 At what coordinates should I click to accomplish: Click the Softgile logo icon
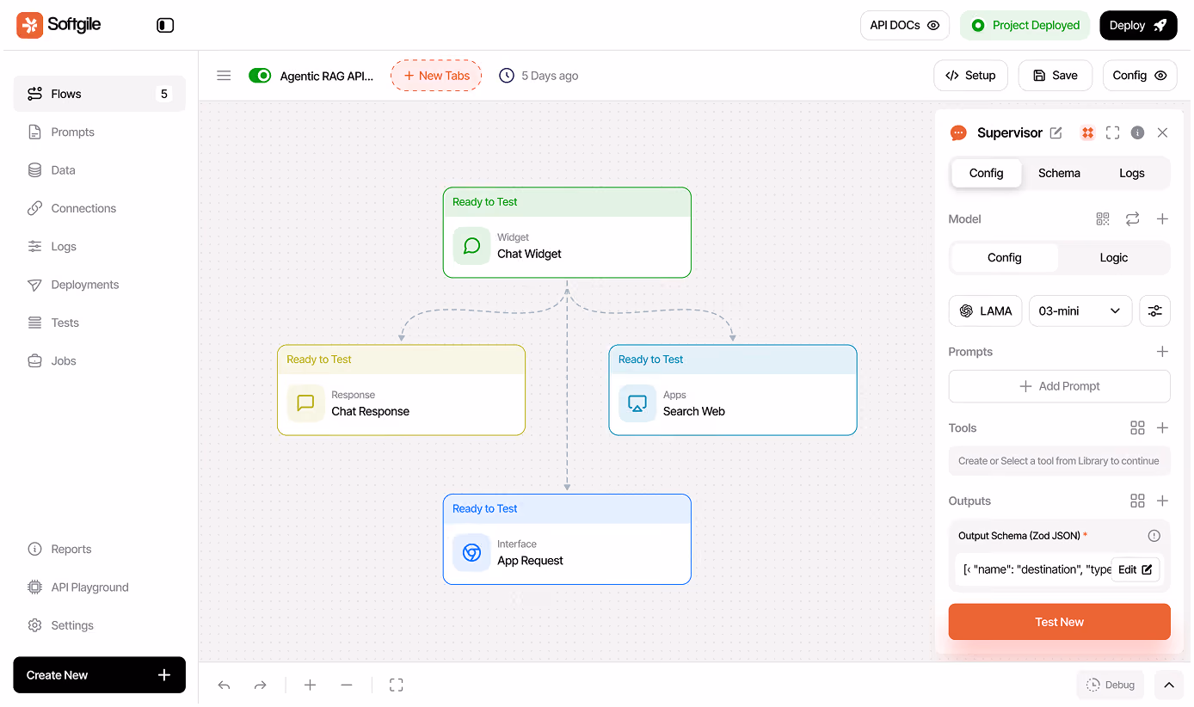click(29, 26)
